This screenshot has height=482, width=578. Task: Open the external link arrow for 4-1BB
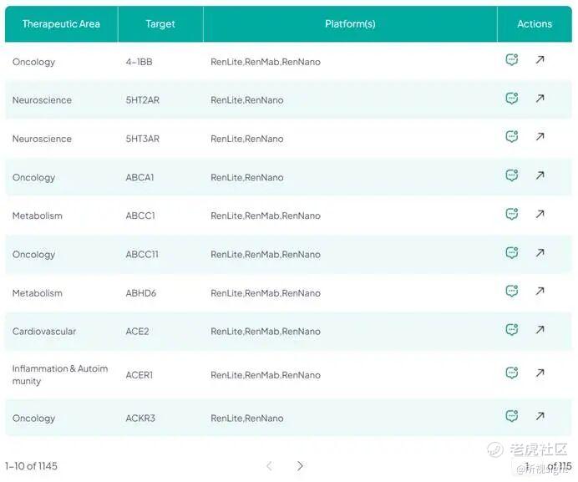pos(540,60)
